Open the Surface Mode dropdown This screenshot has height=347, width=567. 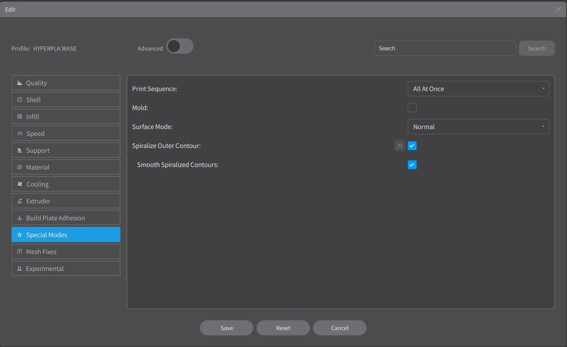pyautogui.click(x=478, y=127)
